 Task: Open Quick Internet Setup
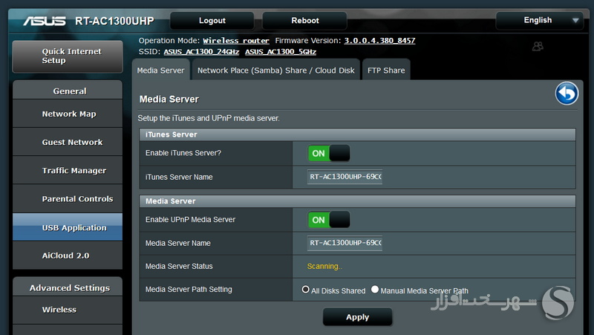68,56
